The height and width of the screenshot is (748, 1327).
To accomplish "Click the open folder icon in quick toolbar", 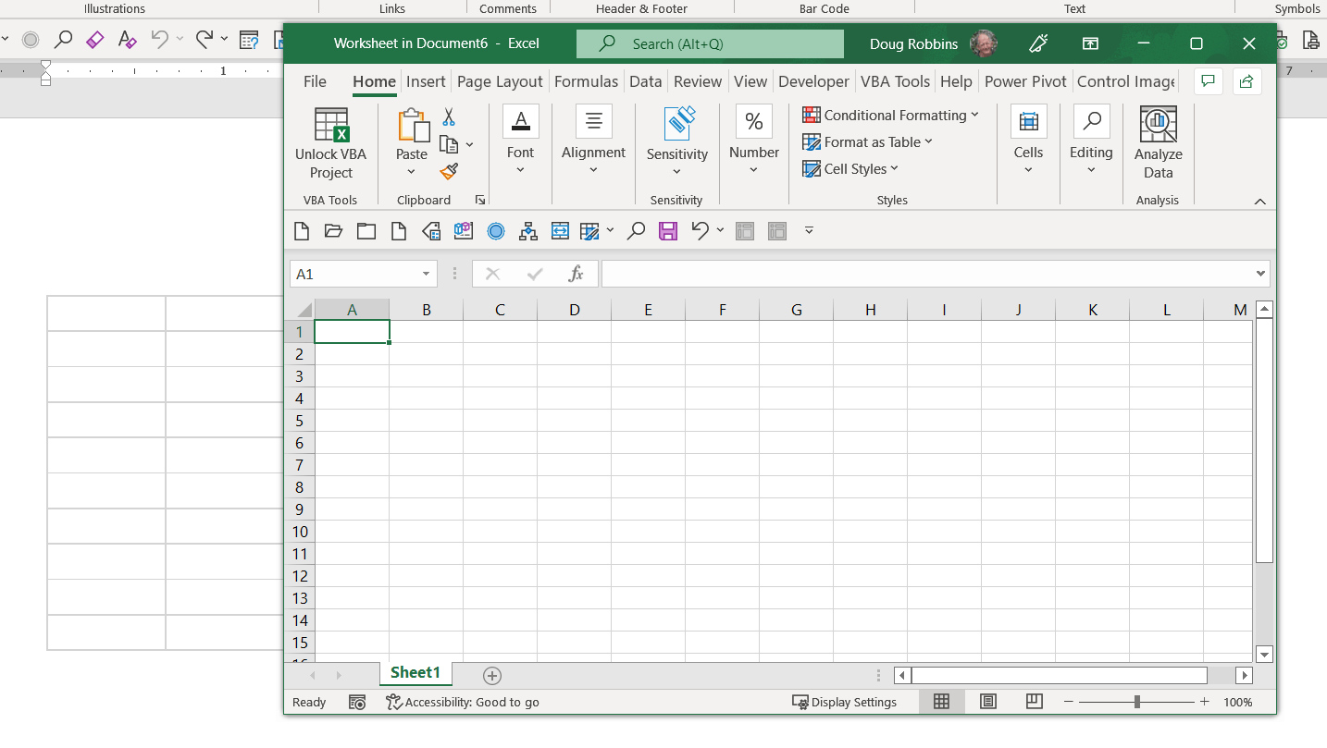I will point(333,231).
